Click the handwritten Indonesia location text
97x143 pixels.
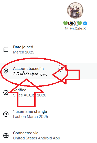[x=30, y=74]
